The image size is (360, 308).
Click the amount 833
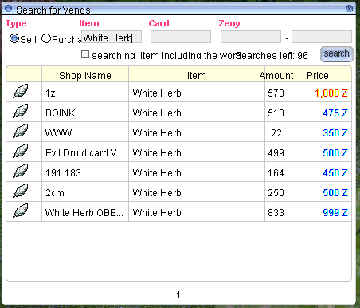coord(276,213)
